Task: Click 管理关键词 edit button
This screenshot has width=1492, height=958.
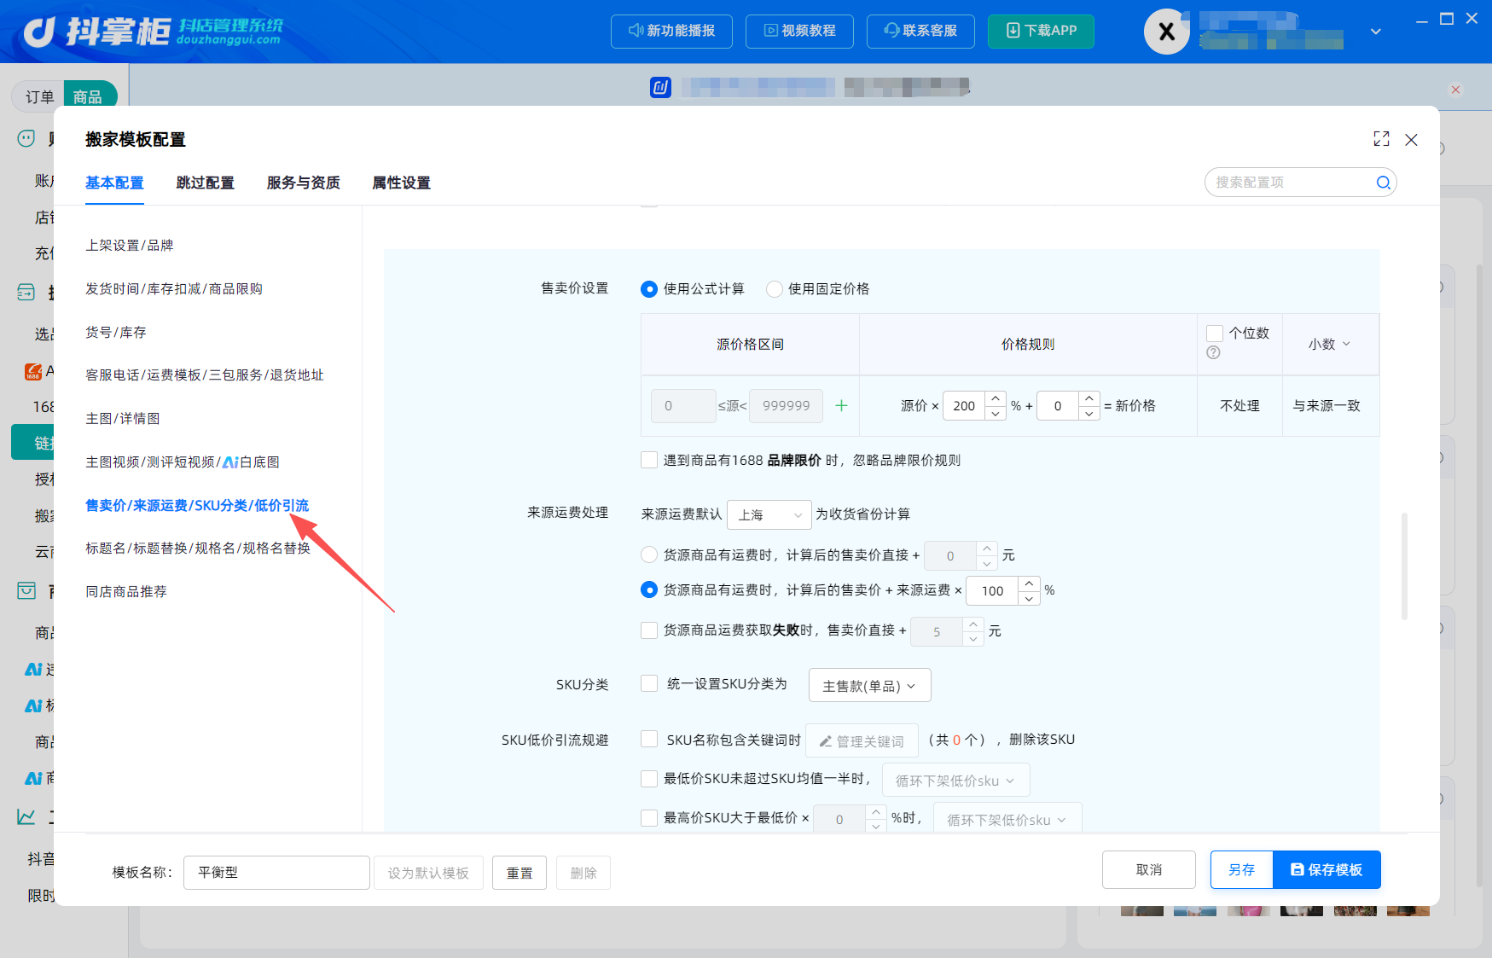Action: [862, 741]
